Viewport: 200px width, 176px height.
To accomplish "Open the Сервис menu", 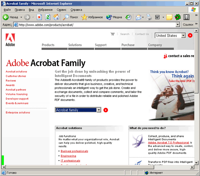I will click(x=61, y=10).
